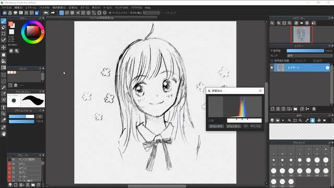Toggle the protect alpha checkbox in Layer panel
The width and height of the screenshot is (334, 188).
tap(272, 61)
